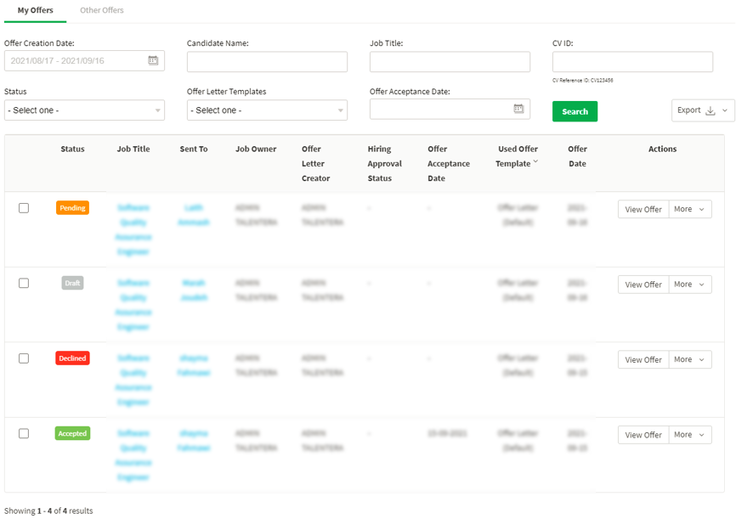Click calendar icon in Offer Creation Date field
The width and height of the screenshot is (736, 519).
point(153,61)
